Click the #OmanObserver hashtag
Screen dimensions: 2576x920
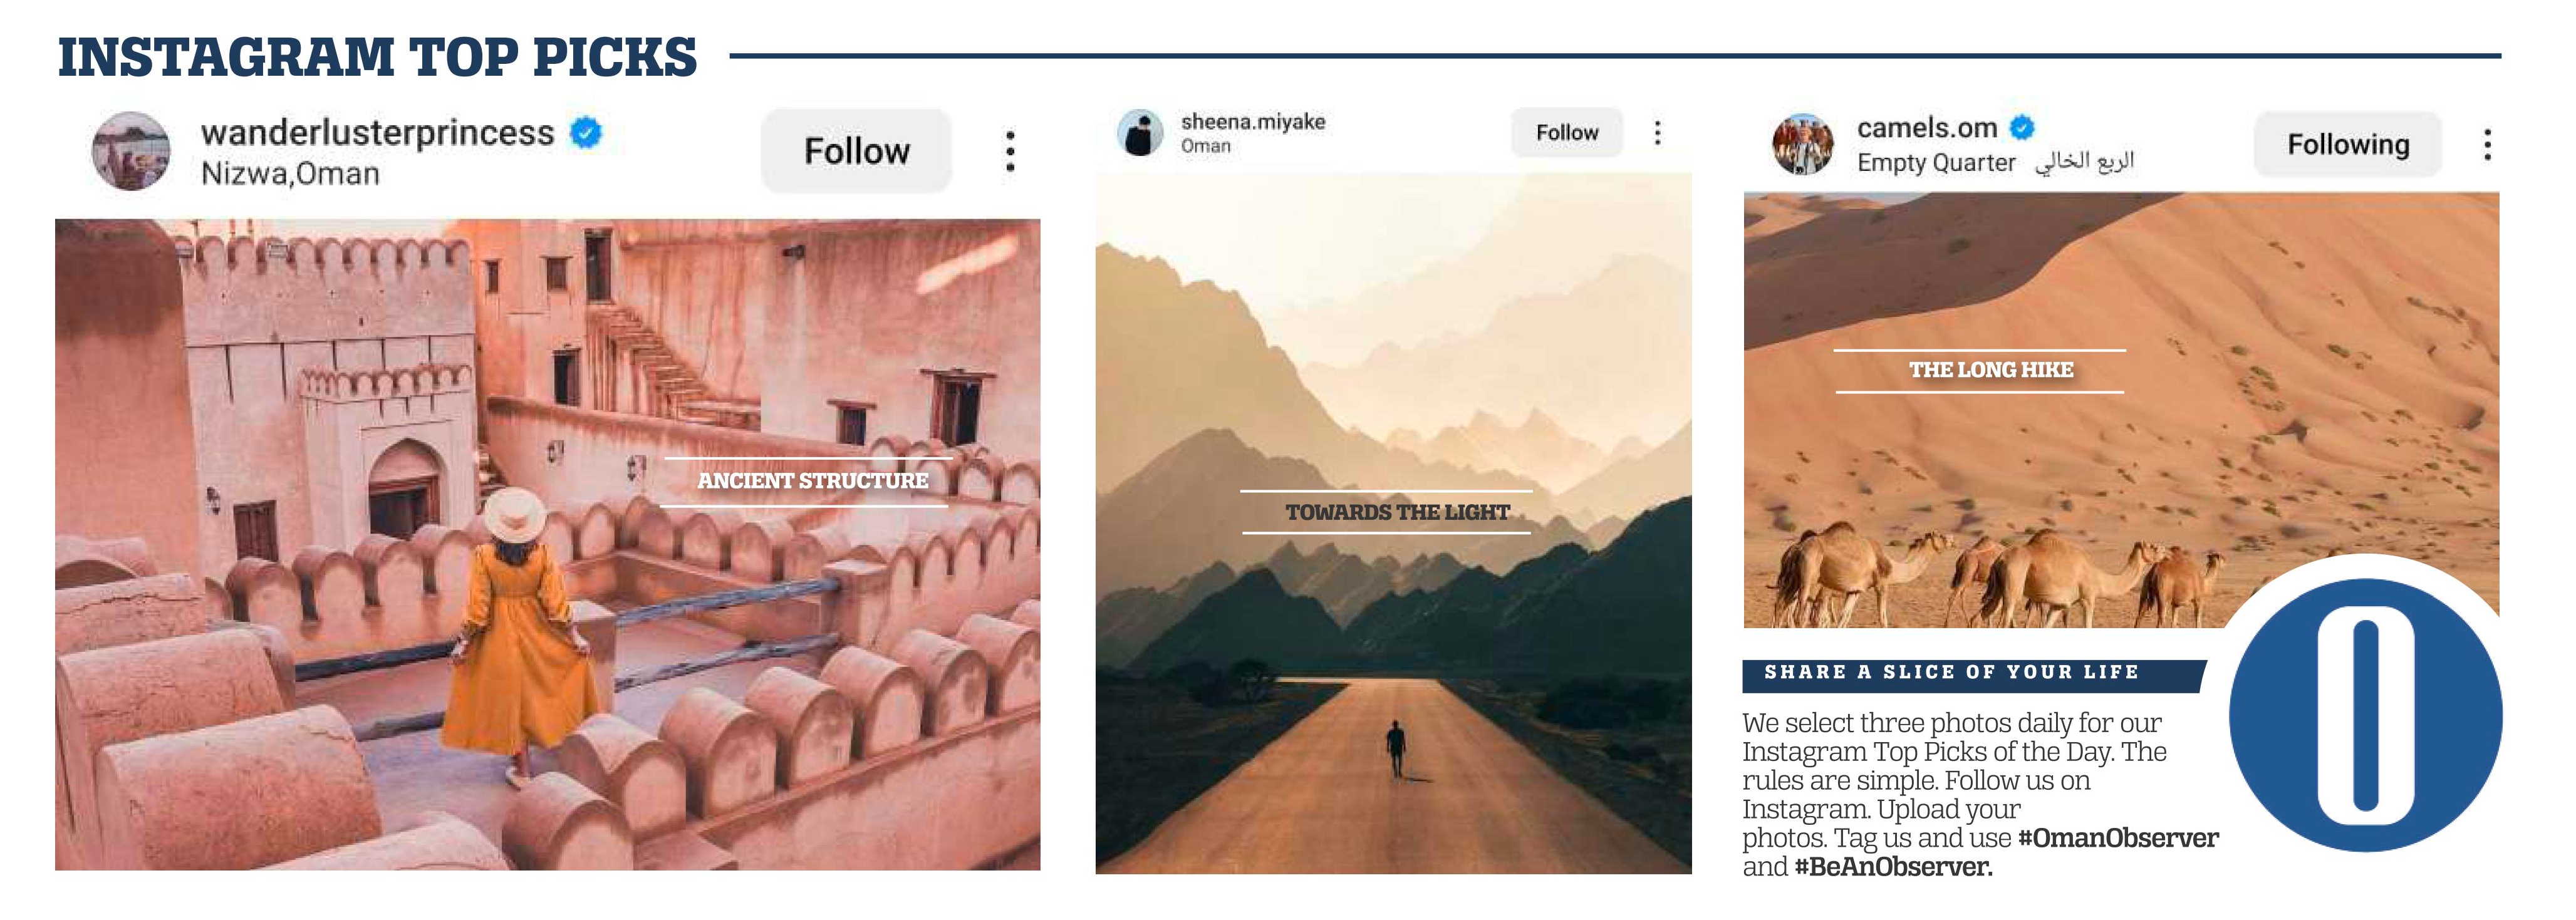2118,838
